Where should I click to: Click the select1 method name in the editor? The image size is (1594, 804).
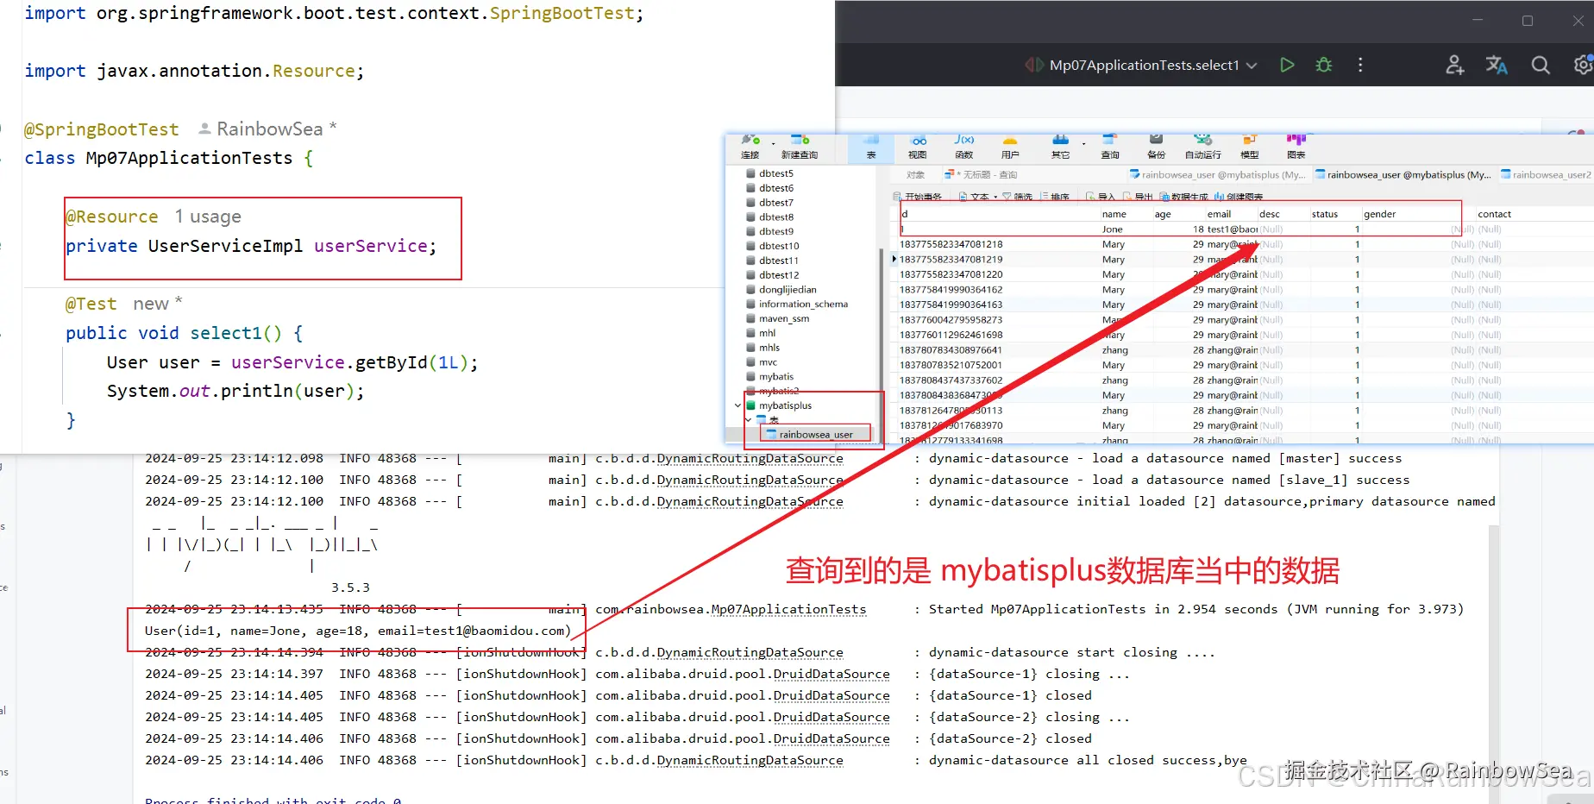[x=225, y=333]
